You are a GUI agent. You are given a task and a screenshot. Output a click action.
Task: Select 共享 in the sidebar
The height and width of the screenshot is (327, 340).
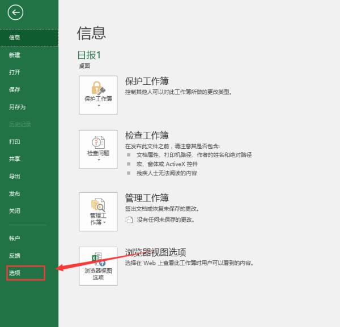pos(29,159)
